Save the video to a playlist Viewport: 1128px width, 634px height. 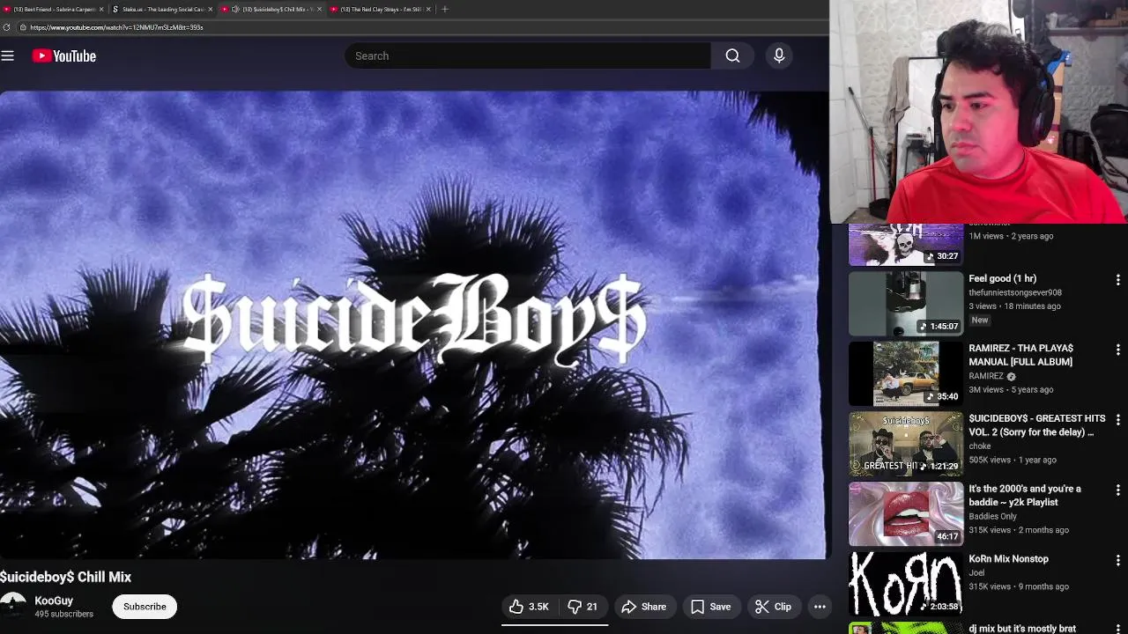pos(710,607)
